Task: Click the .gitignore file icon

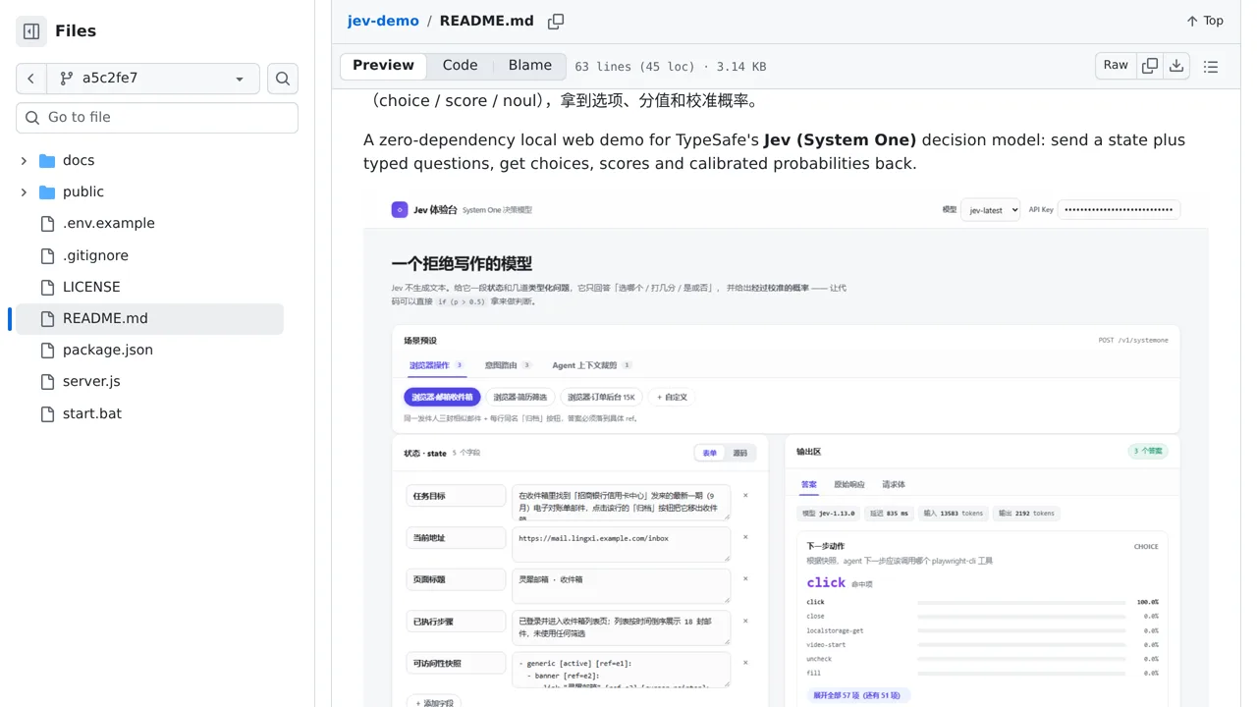Action: point(47,255)
